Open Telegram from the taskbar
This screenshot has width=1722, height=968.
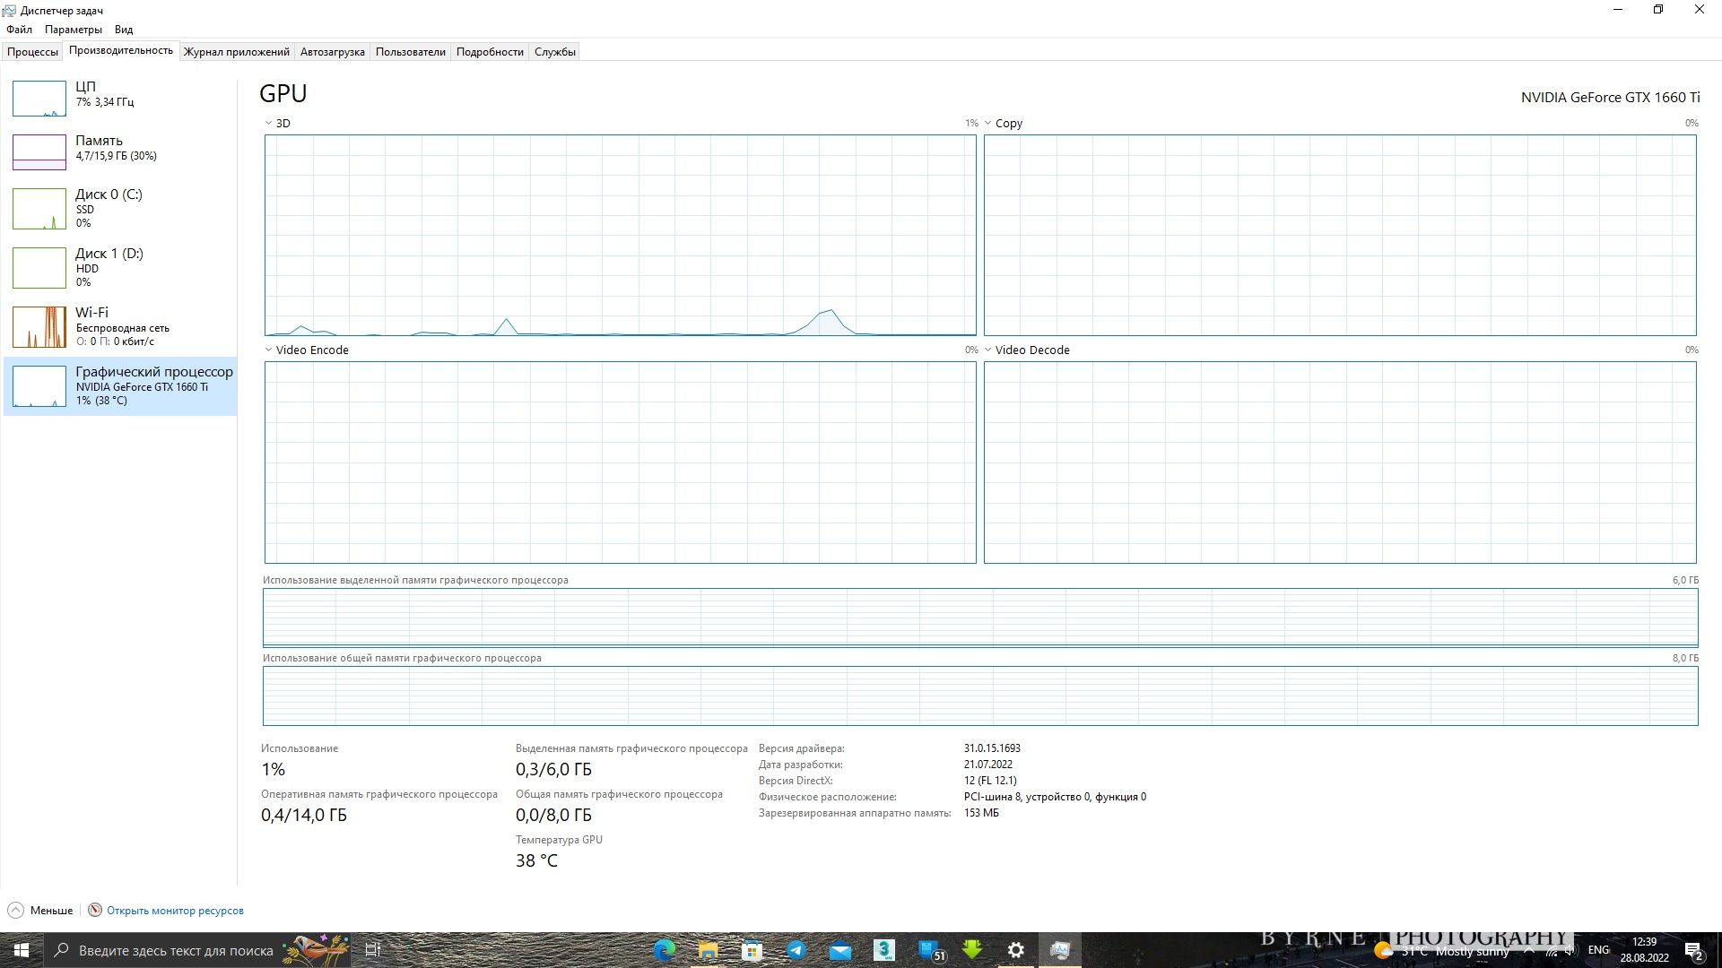[x=796, y=950]
